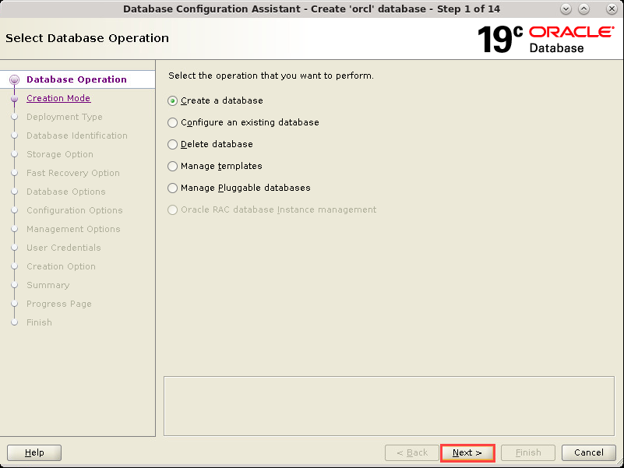Click the 'Select the operation that you want to perform' text

[x=271, y=76]
